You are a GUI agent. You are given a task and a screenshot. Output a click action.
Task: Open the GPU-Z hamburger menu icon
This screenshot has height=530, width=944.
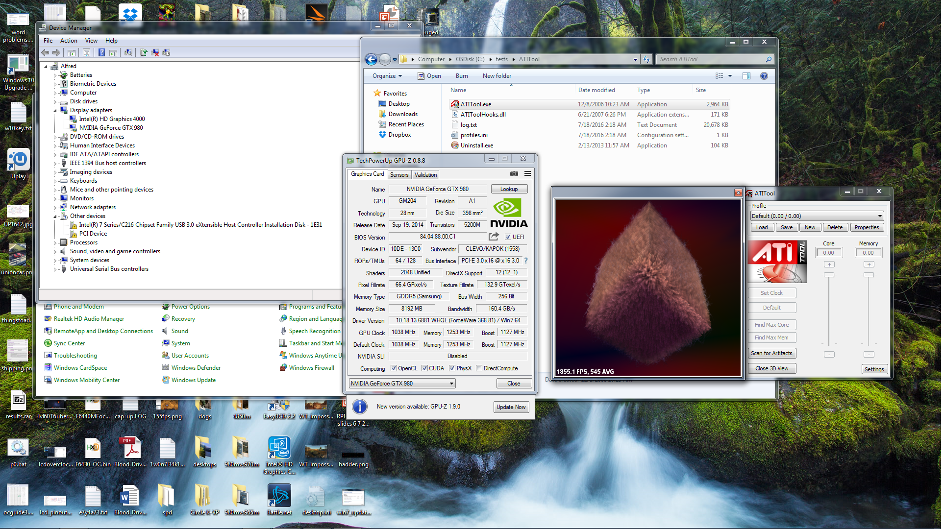tap(529, 174)
